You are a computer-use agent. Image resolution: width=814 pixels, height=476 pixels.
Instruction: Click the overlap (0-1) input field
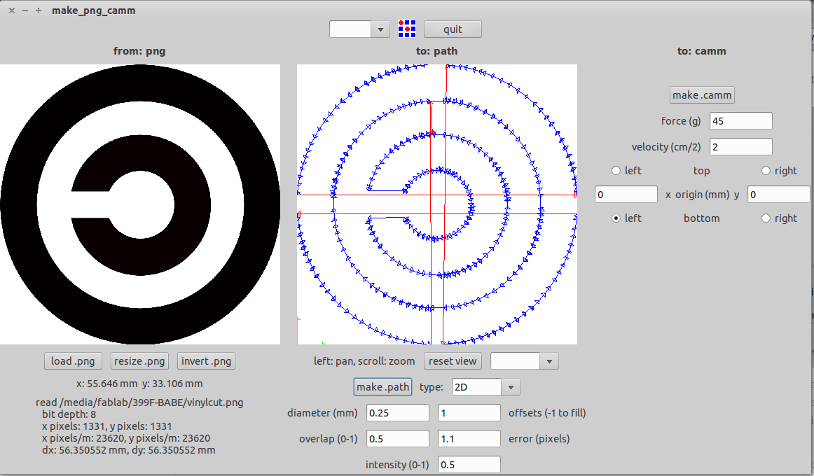pyautogui.click(x=398, y=439)
